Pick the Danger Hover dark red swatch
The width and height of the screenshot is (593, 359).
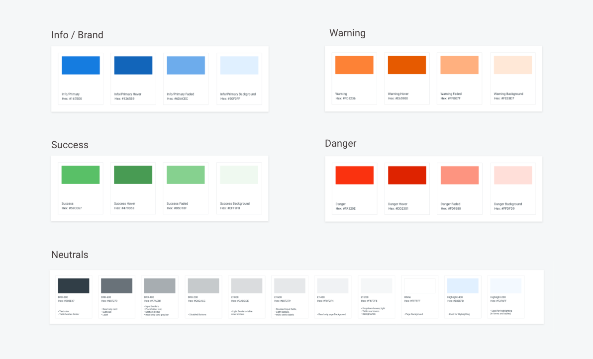407,176
